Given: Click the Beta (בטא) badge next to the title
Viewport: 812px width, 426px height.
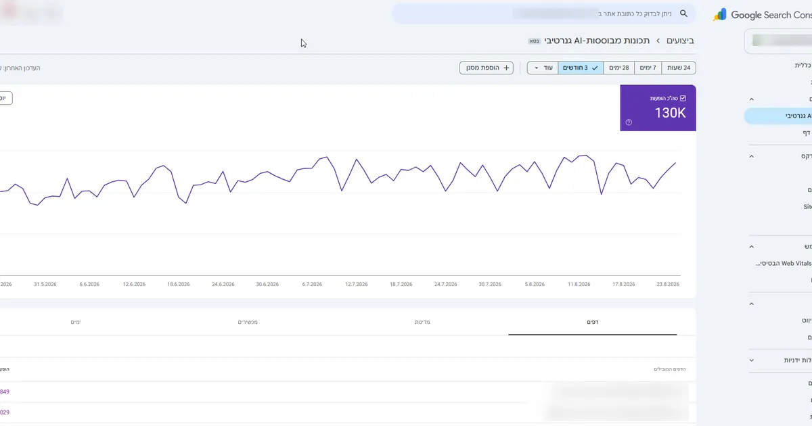Looking at the screenshot, I should point(534,41).
